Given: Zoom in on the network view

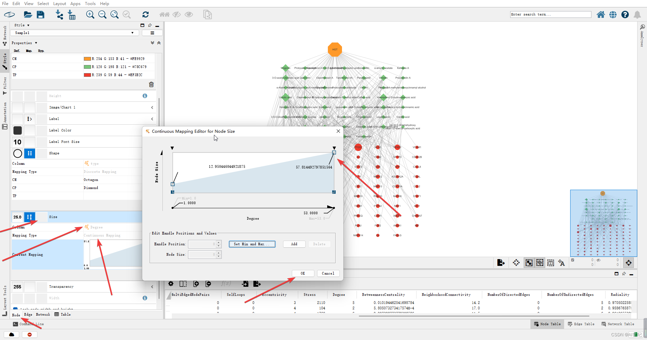Looking at the screenshot, I should (90, 14).
